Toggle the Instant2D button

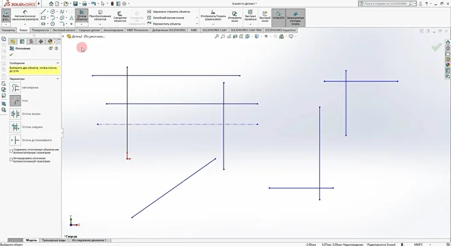(278, 15)
